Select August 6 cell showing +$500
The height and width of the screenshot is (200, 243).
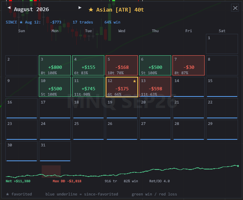point(155,66)
